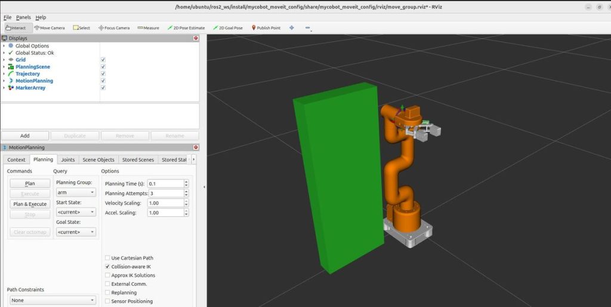Expand the Grid display row
This screenshot has width=611, height=307.
[4, 60]
